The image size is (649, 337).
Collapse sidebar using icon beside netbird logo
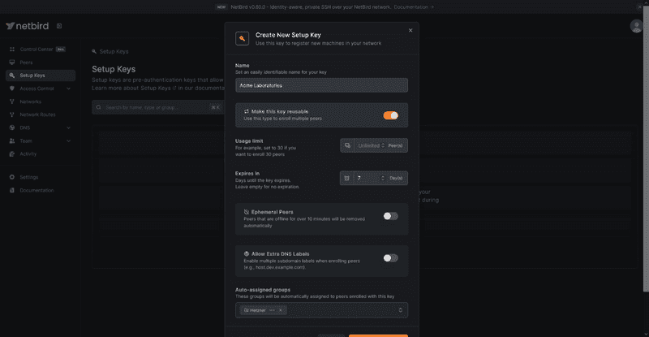pos(59,26)
